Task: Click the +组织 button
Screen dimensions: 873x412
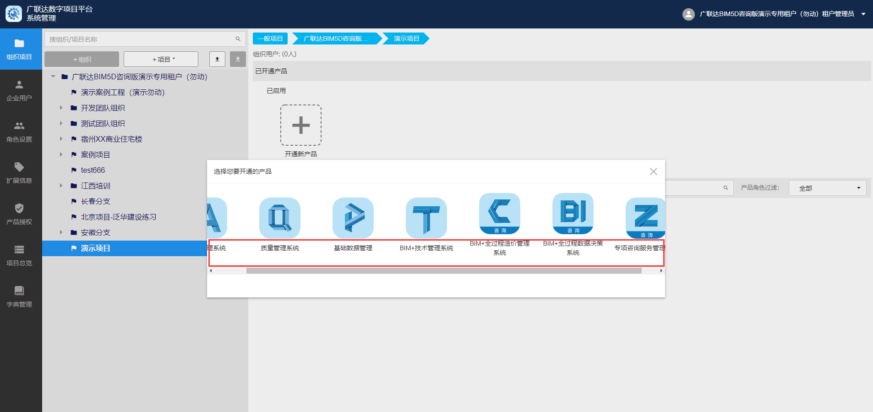Action: click(82, 59)
